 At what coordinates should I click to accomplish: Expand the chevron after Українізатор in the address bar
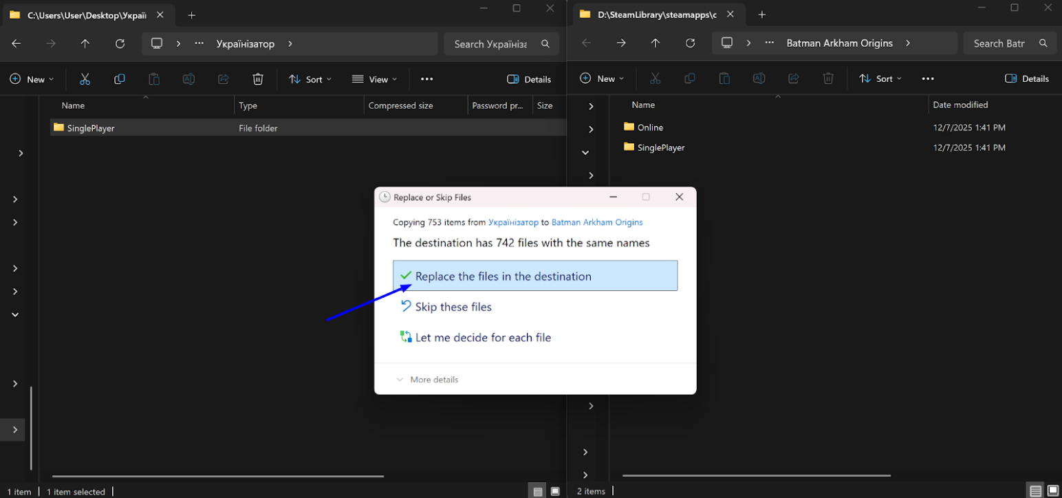pyautogui.click(x=290, y=43)
